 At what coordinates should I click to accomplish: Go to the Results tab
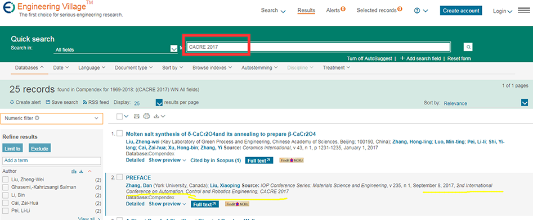point(306,11)
